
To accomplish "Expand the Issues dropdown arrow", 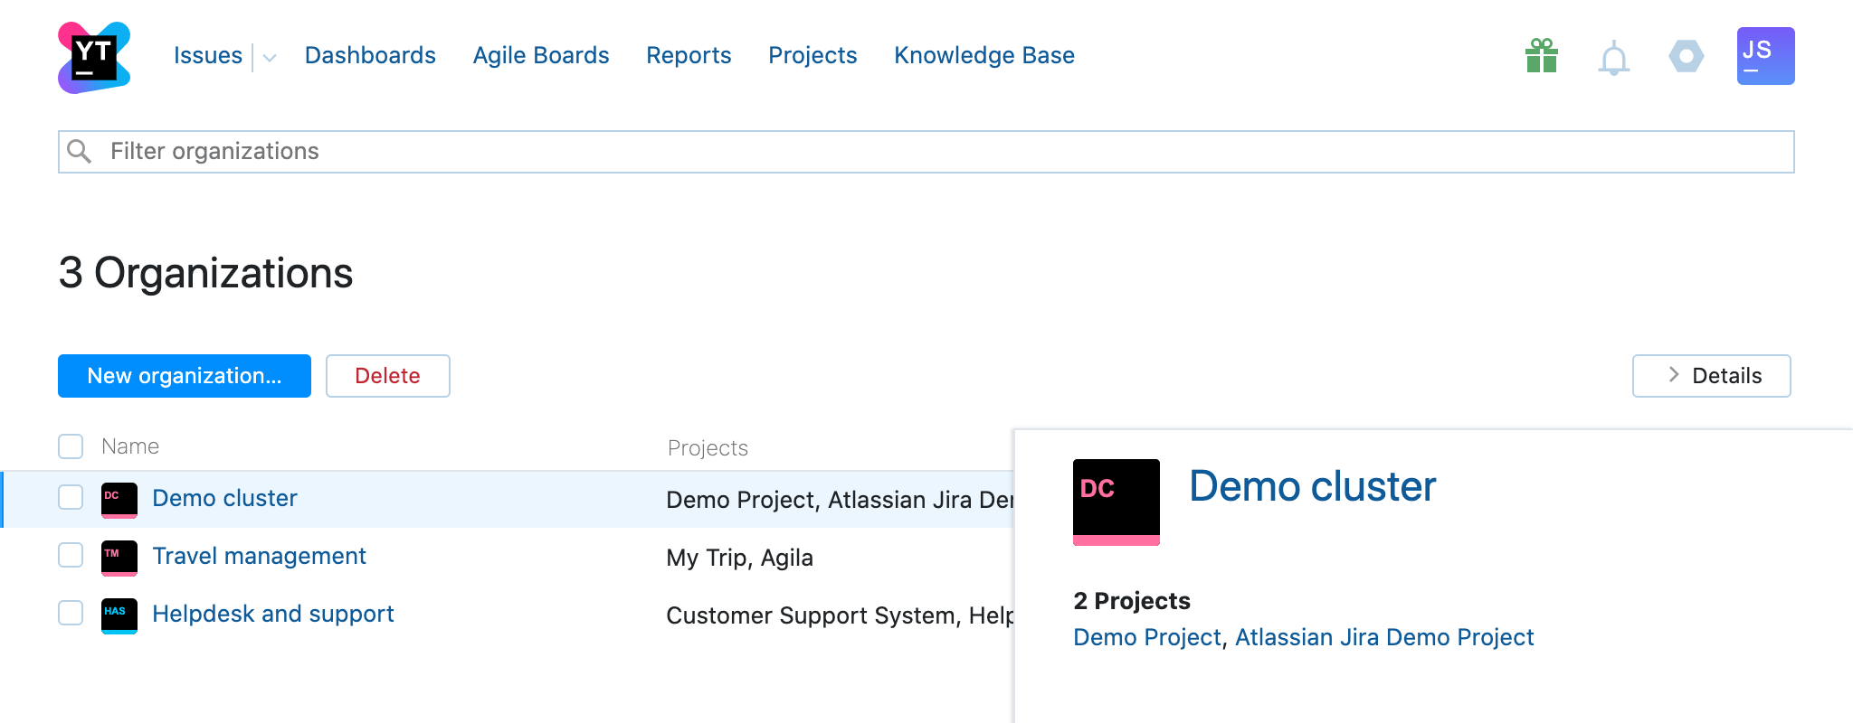I will (269, 58).
